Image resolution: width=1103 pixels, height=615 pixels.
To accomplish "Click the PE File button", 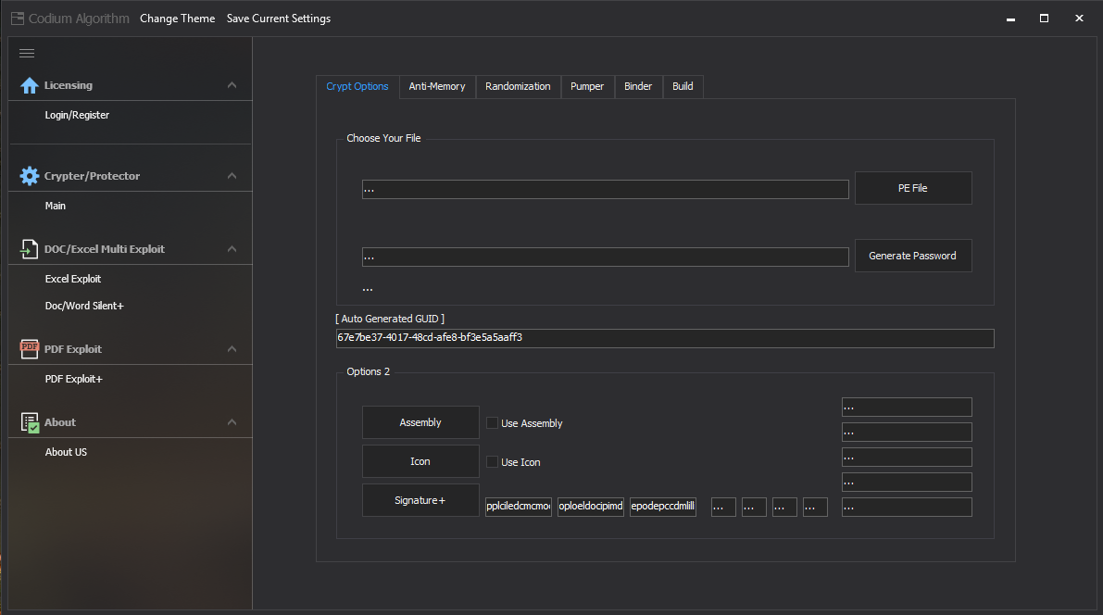I will point(913,188).
